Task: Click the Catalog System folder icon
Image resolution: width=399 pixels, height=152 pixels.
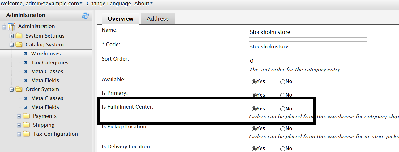Action: click(19, 45)
